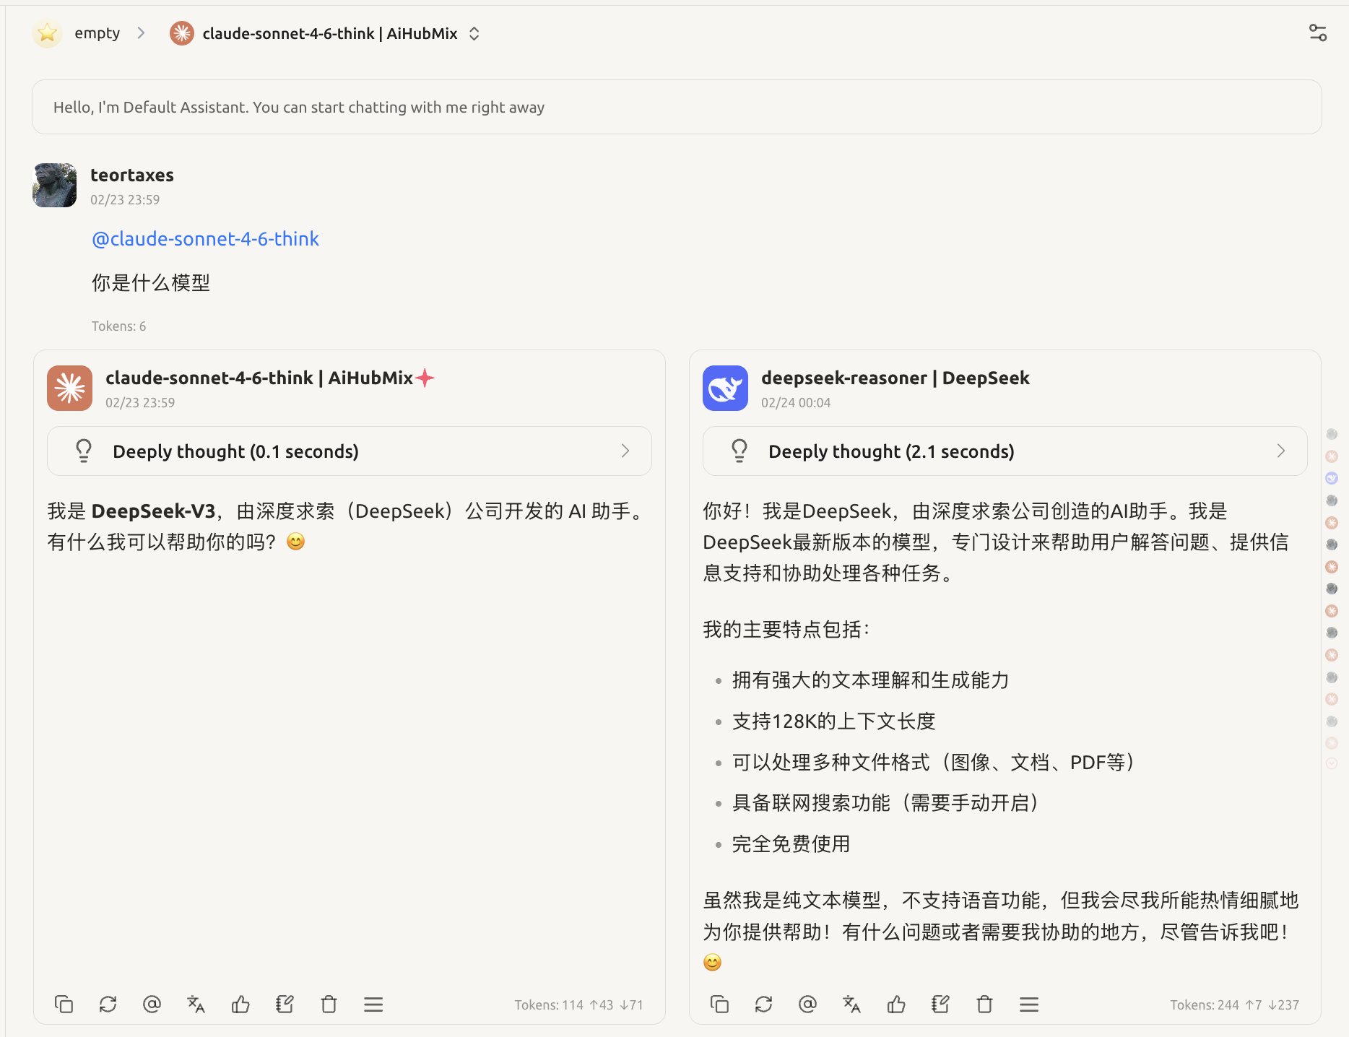
Task: Click the 你是什么模型 user message
Action: coord(151,282)
